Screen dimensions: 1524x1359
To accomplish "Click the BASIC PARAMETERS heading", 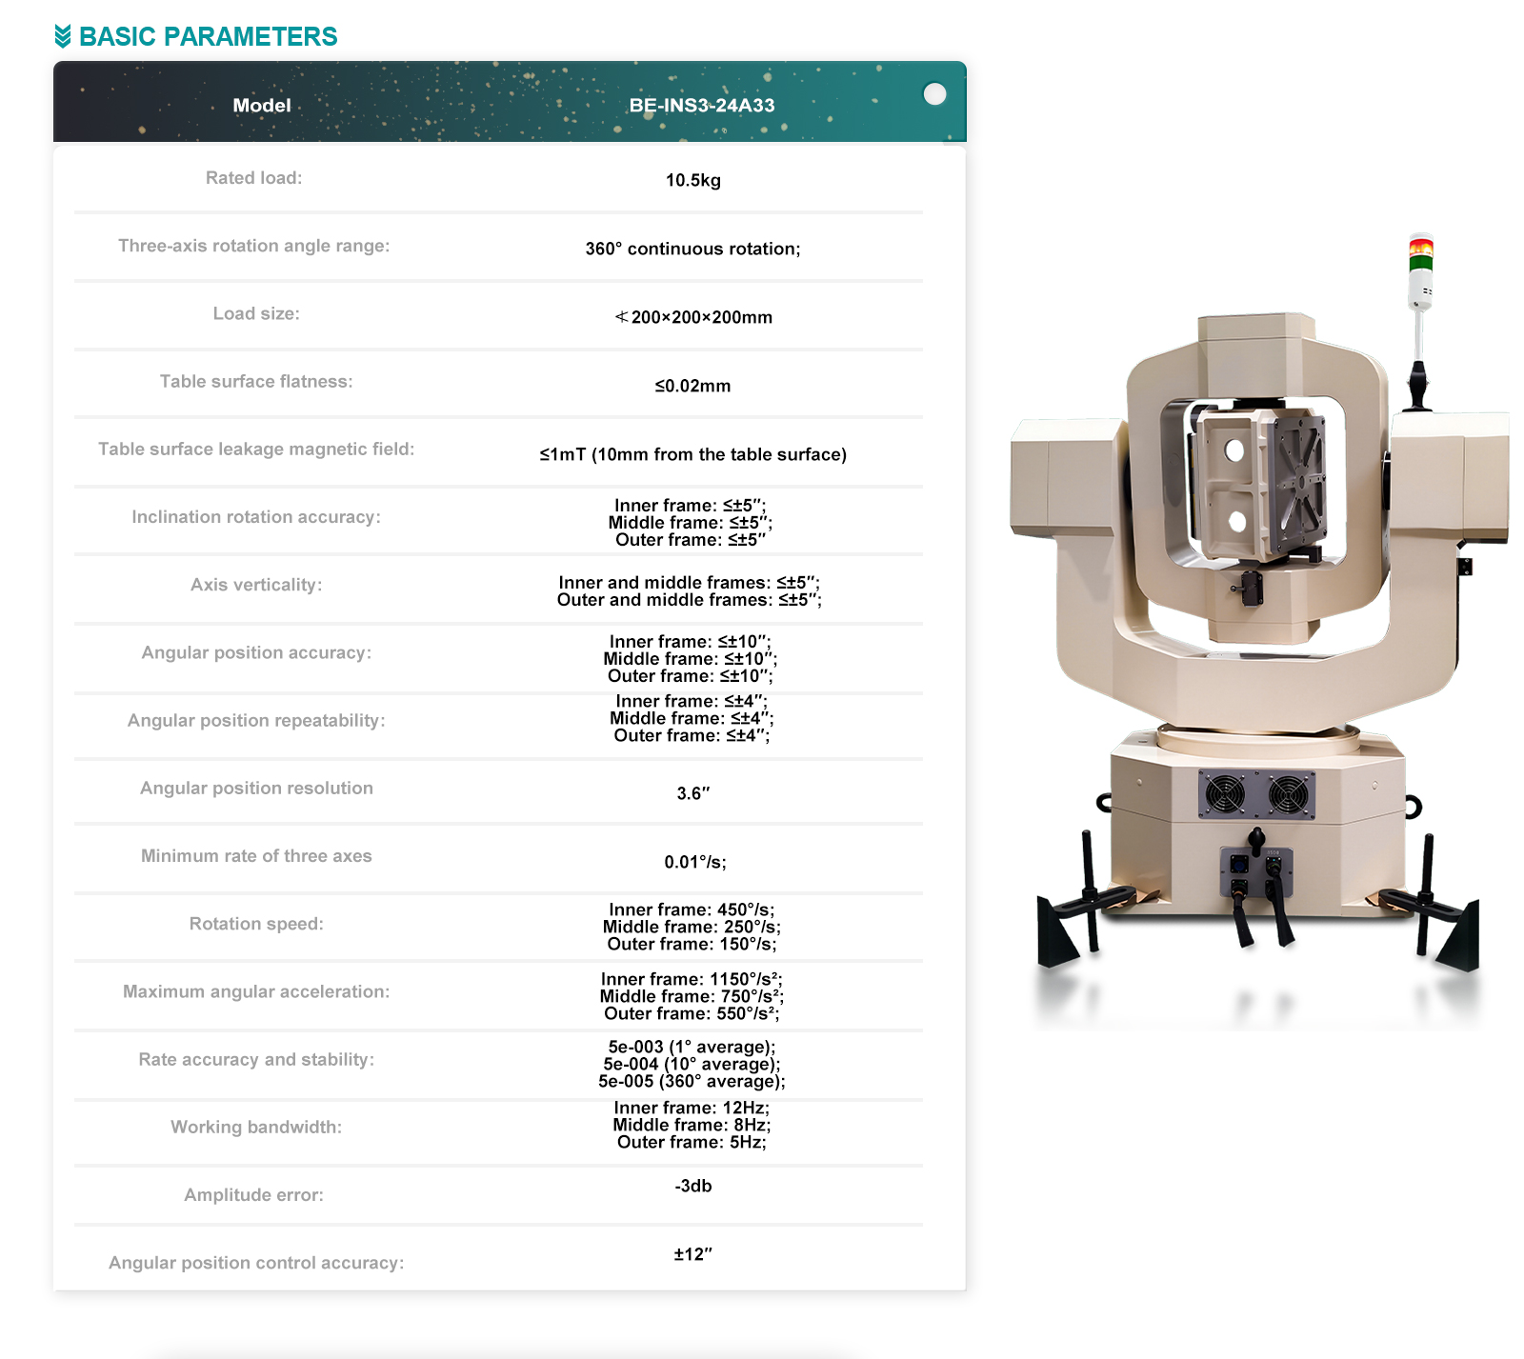I will 208,36.
